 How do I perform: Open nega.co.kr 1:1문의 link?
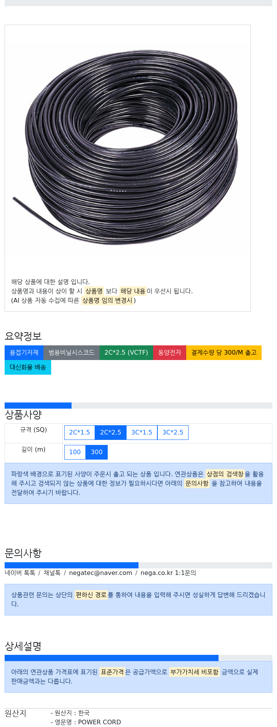[x=168, y=573]
